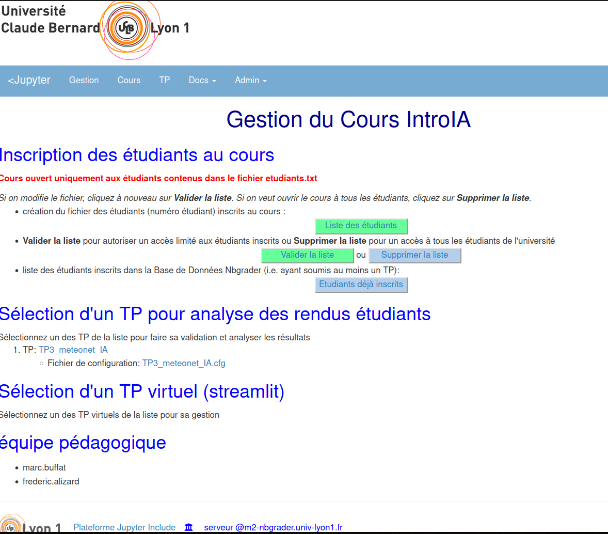Follow the Plateforme Jupyter Include link
The image size is (608, 534).
click(124, 527)
